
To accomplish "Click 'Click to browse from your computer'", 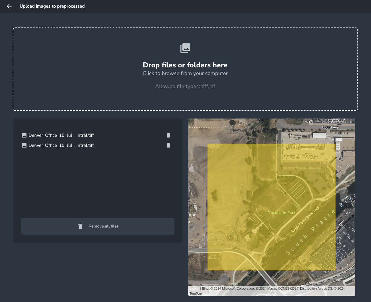I will coord(185,73).
